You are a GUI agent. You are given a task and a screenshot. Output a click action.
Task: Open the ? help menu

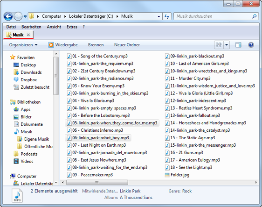coord(84,27)
